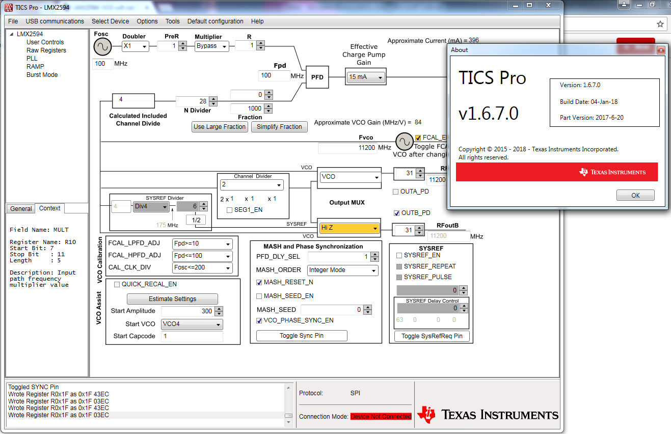This screenshot has height=434, width=671.
Task: Open the Help menu
Action: pyautogui.click(x=257, y=21)
